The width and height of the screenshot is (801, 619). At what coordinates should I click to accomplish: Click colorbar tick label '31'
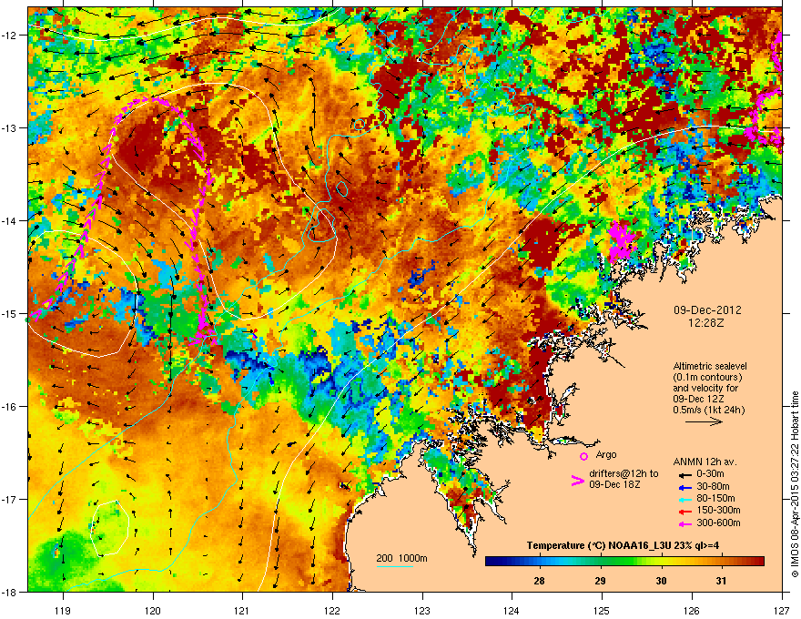pyautogui.click(x=721, y=581)
